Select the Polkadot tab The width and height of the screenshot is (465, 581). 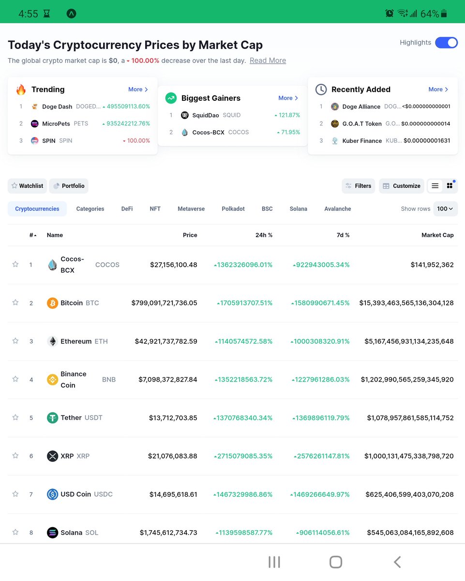233,209
